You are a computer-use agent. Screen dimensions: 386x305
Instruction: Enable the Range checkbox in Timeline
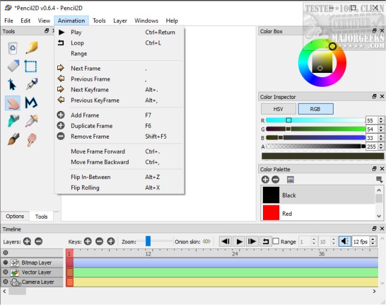click(276, 241)
